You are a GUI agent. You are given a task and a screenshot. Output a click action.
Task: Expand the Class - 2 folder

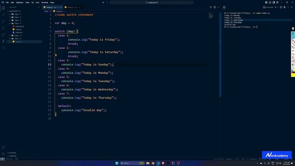pyautogui.click(x=18, y=18)
